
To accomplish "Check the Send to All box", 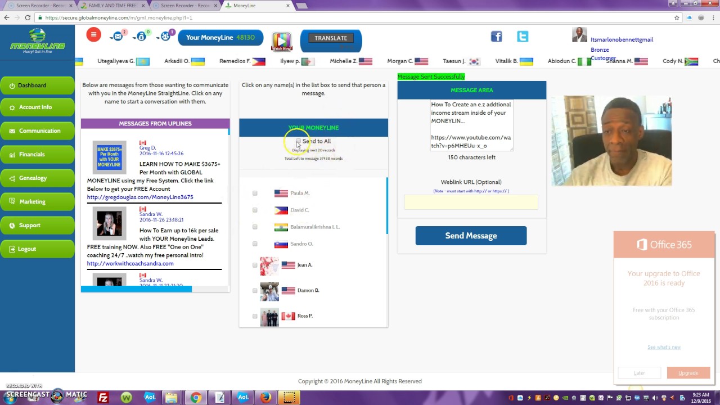I will coord(298,141).
